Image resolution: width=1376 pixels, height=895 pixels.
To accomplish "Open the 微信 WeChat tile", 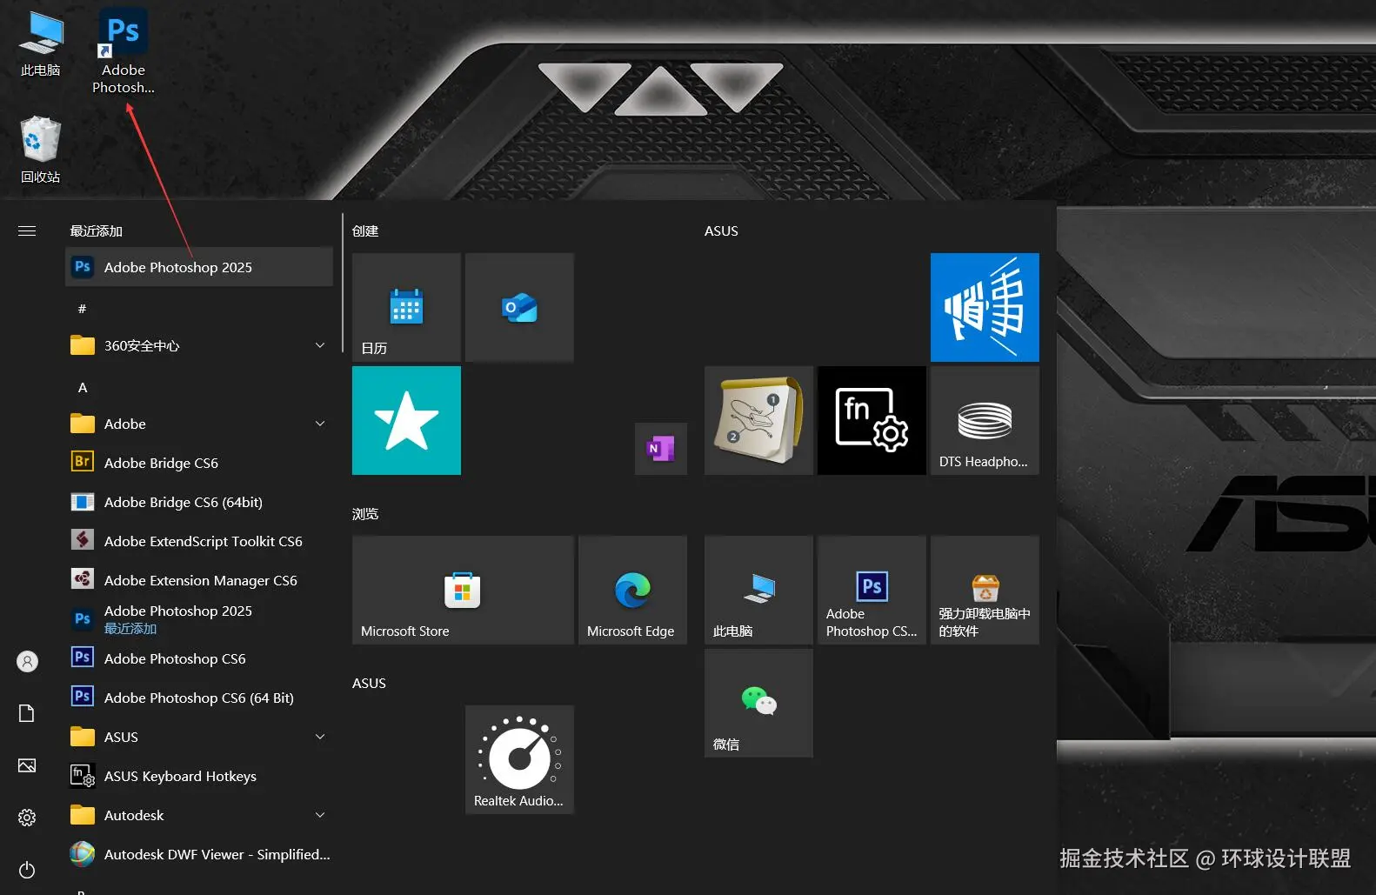I will 758,703.
